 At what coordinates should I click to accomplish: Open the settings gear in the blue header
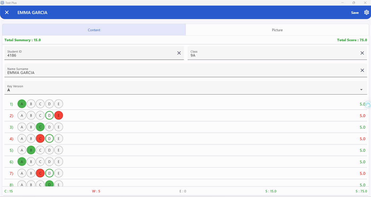366,12
